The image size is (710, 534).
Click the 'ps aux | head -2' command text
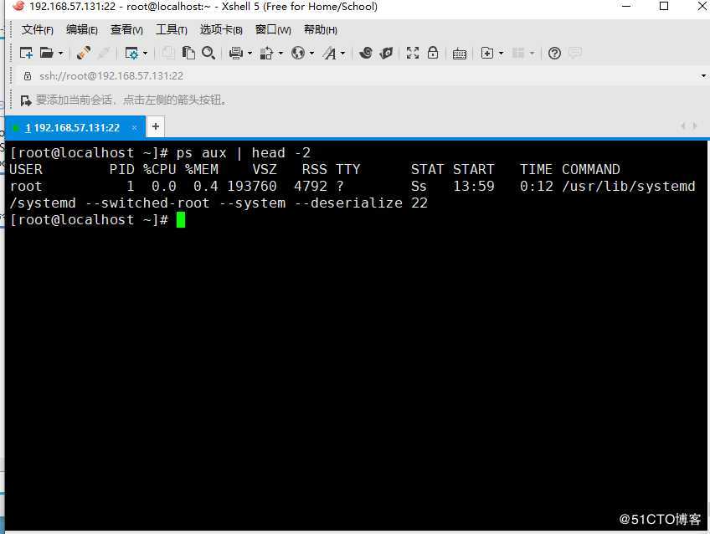(243, 153)
